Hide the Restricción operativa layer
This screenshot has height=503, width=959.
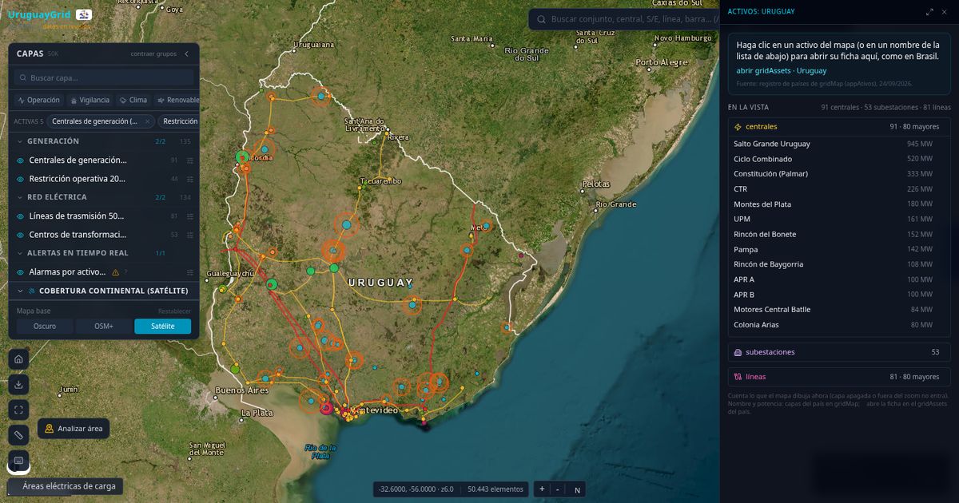click(21, 179)
